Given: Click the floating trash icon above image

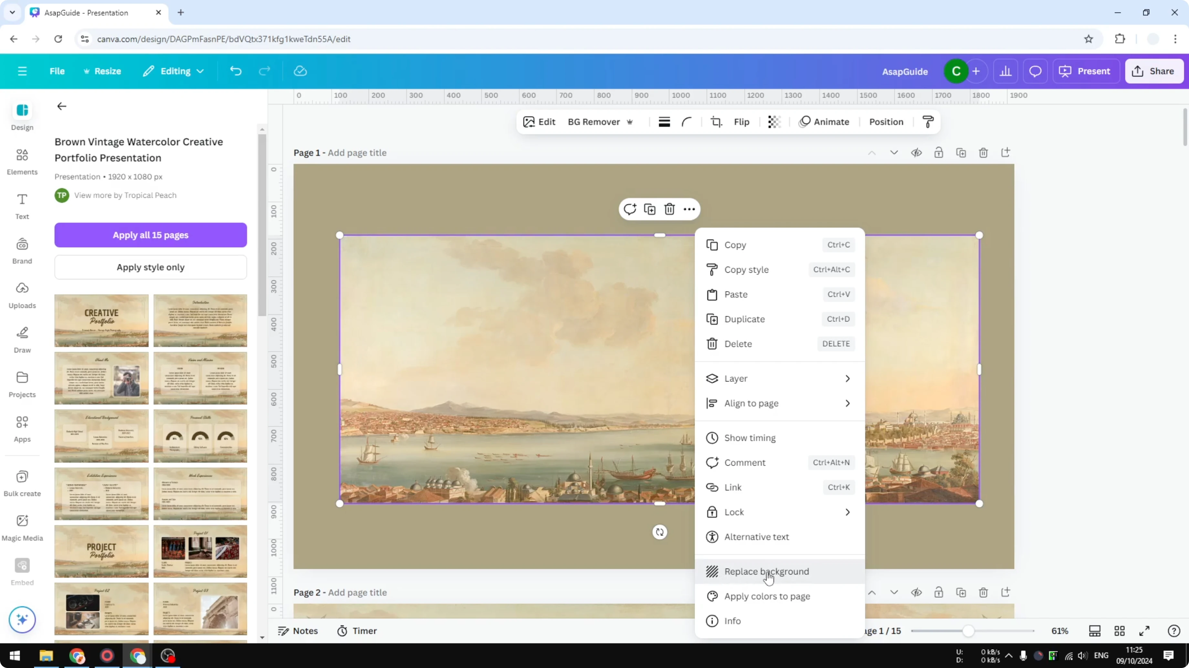Looking at the screenshot, I should (669, 209).
